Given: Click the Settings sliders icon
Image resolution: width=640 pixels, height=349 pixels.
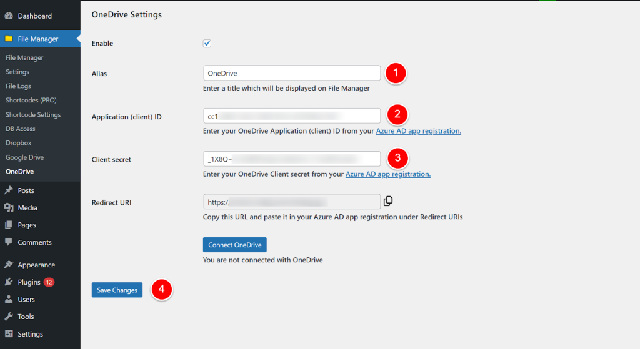Looking at the screenshot, I should tap(9, 333).
